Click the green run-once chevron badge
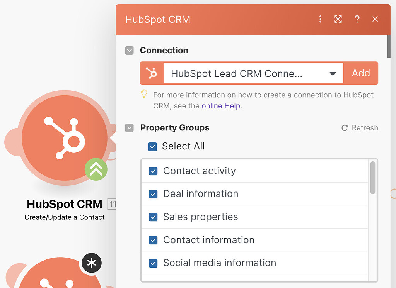This screenshot has width=396, height=288. click(x=96, y=169)
